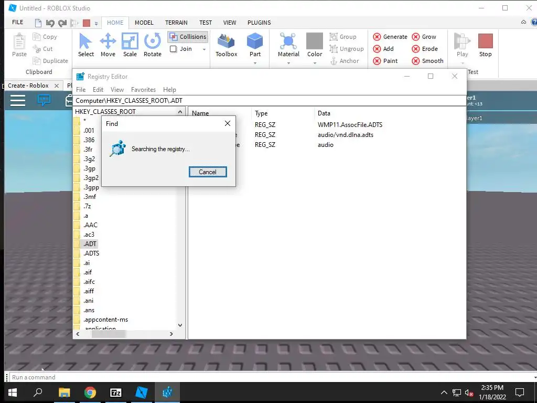The height and width of the screenshot is (403, 537).
Task: Switch to the MODEL ribbon tab
Action: 144,23
